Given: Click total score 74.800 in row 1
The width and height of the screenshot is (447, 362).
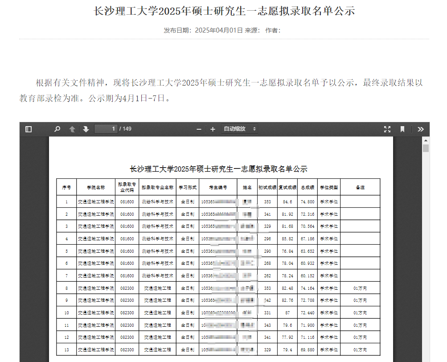Looking at the screenshot, I should 308,202.
